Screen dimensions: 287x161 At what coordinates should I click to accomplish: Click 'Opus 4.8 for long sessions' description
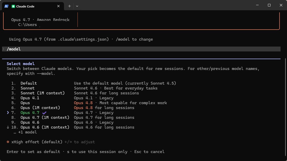click(104, 108)
